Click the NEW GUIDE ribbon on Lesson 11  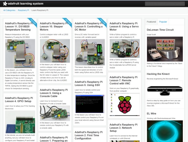(33, 22)
